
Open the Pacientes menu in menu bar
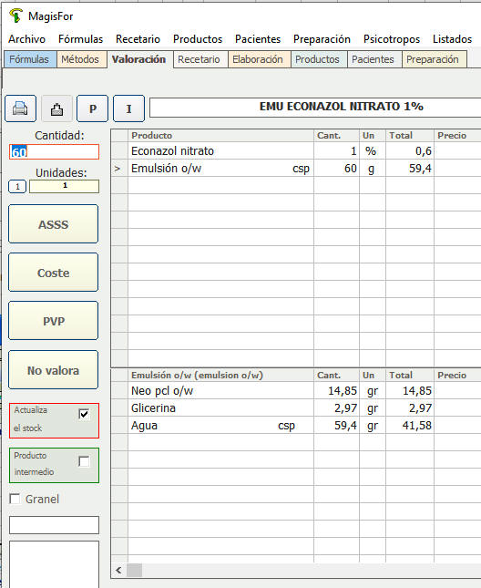coord(258,39)
